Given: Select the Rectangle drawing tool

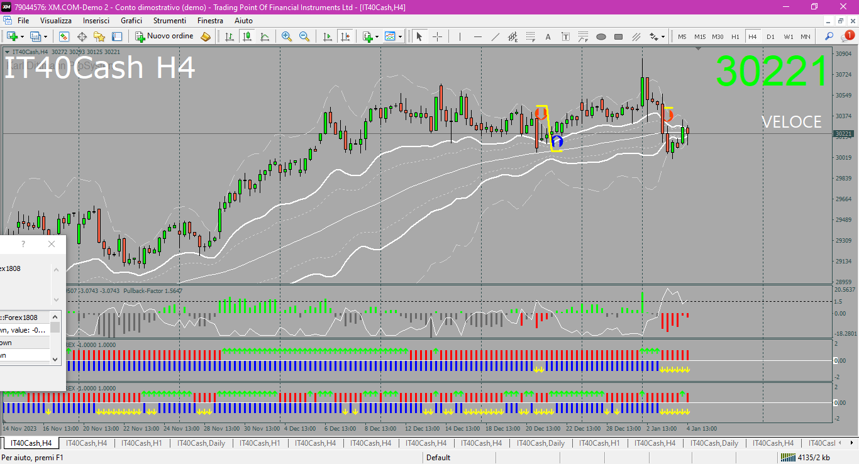Looking at the screenshot, I should [618, 36].
